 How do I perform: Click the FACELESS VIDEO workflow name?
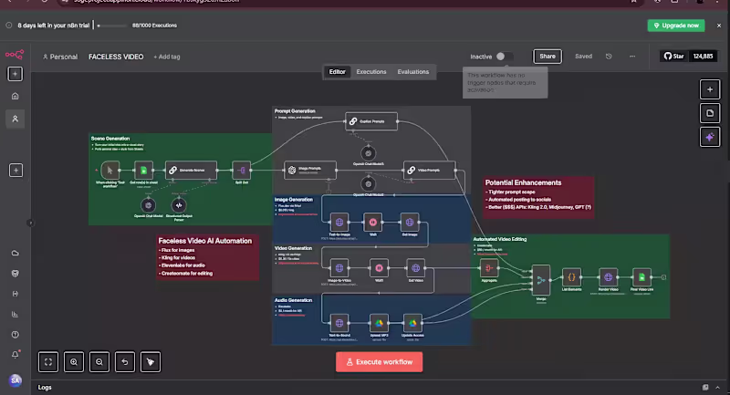coord(116,57)
